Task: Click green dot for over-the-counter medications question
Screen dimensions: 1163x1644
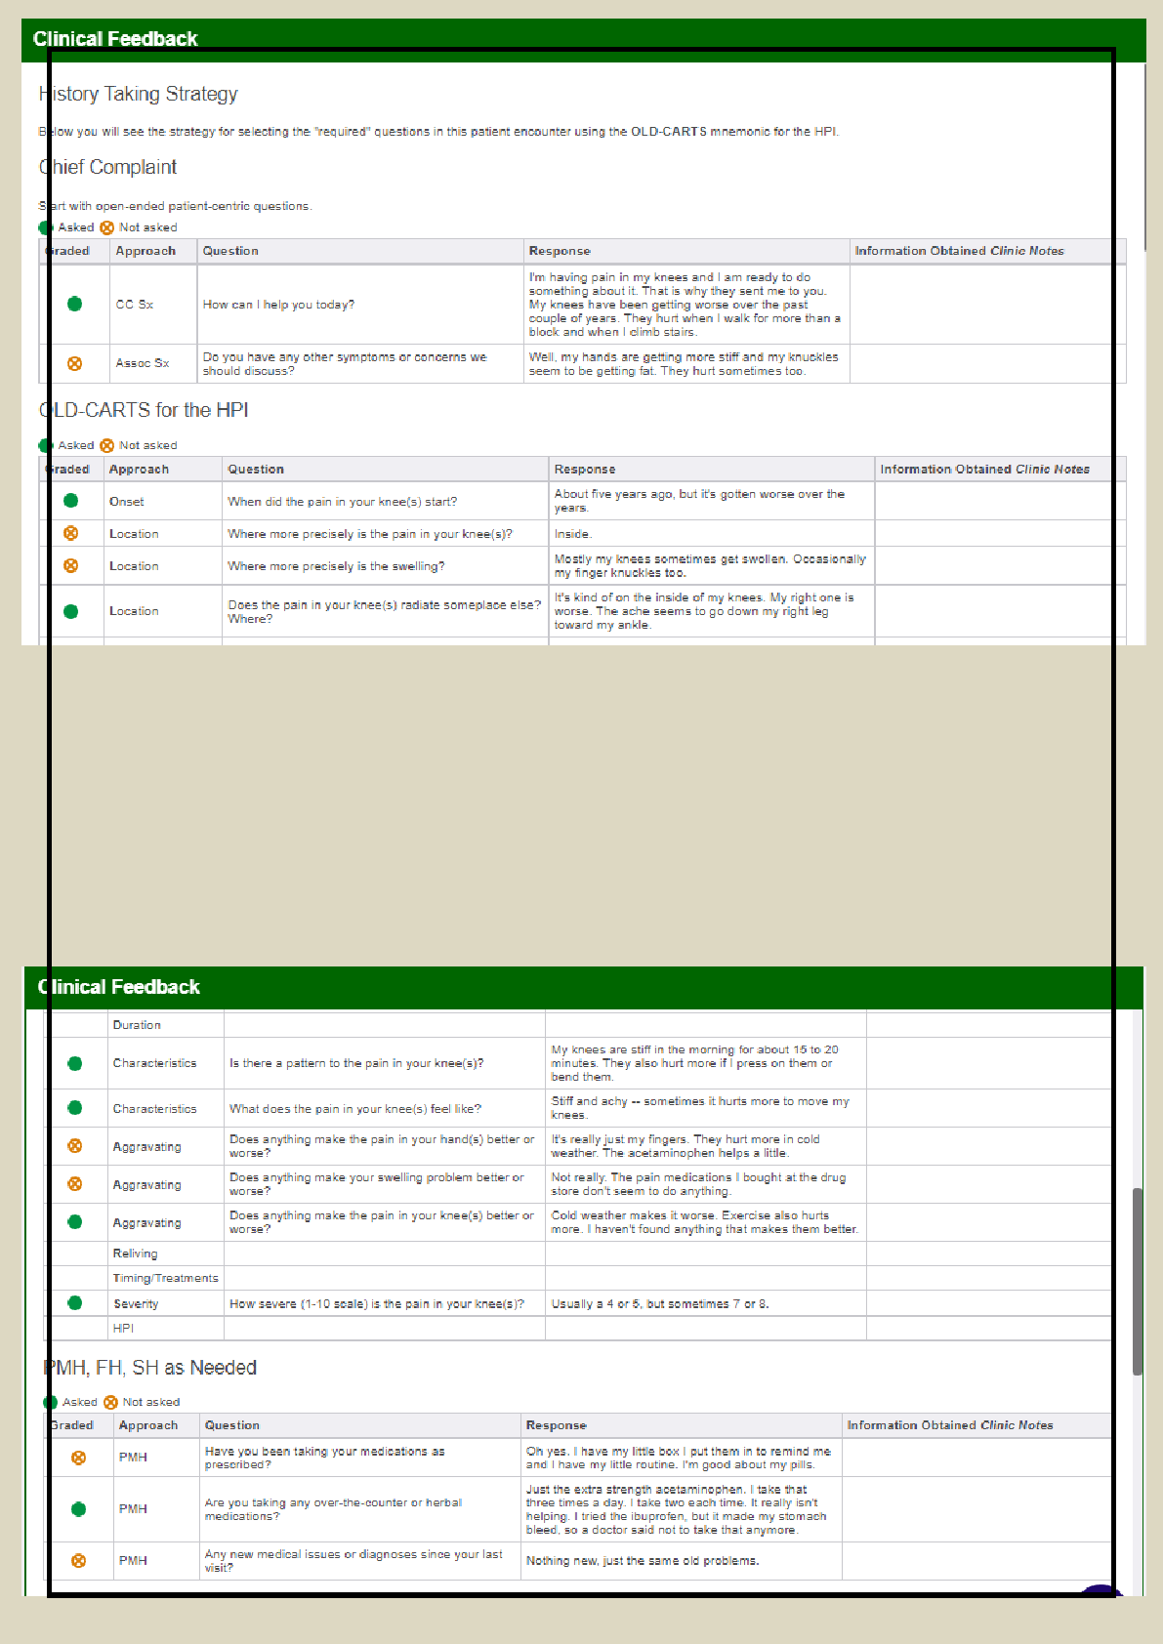Action: [79, 1509]
